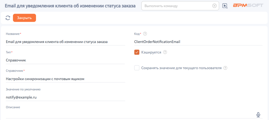269x120 pixels.
Task: Click the page title heading
Action: pyautogui.click(x=70, y=6)
